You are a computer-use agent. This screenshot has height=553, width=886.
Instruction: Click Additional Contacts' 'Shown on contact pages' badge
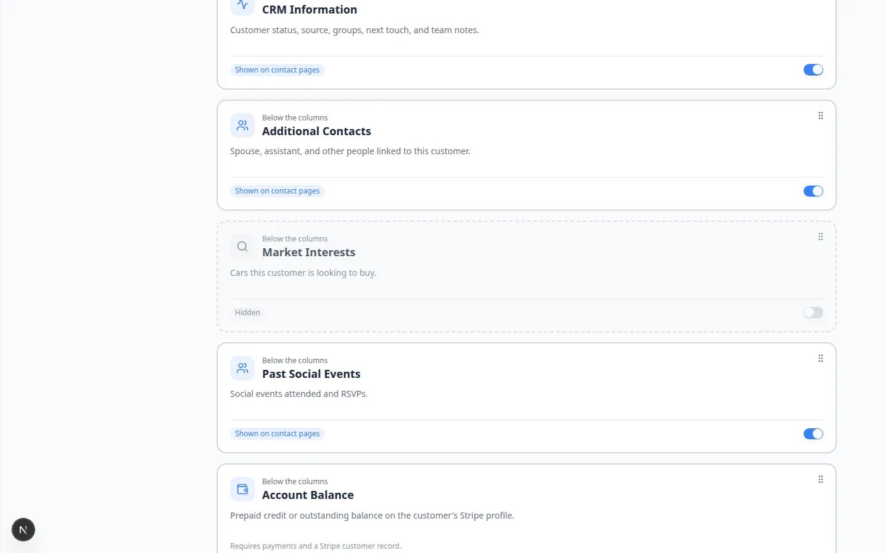click(x=277, y=191)
